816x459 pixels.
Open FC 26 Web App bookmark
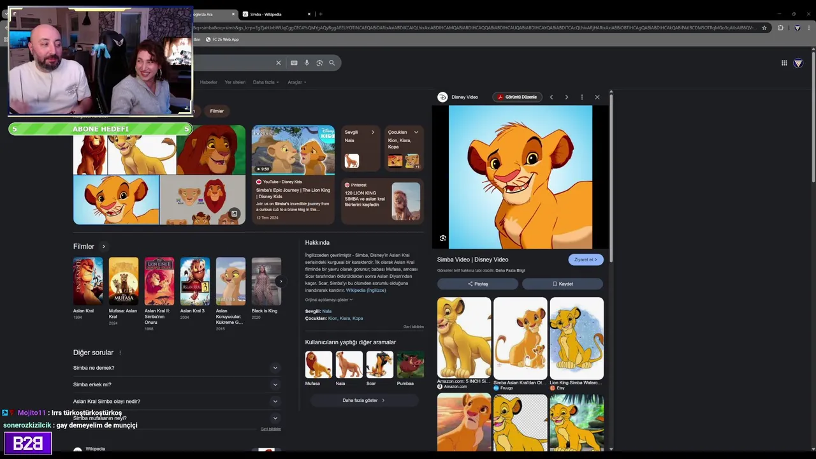222,40
